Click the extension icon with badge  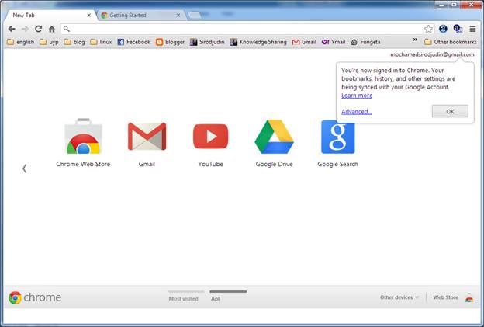(x=458, y=29)
